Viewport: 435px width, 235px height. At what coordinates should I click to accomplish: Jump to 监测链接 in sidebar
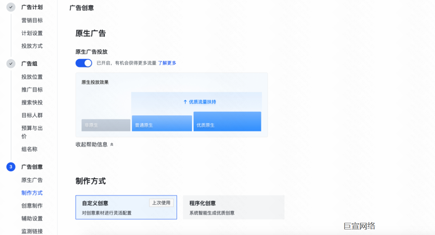(32, 231)
